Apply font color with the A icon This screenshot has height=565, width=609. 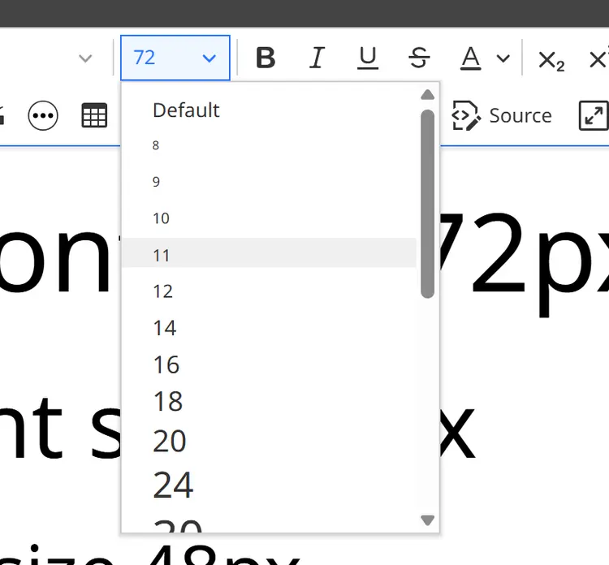[471, 58]
